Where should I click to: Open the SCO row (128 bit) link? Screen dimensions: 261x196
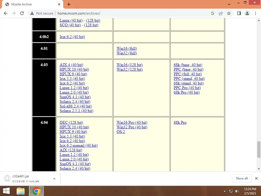91,25
